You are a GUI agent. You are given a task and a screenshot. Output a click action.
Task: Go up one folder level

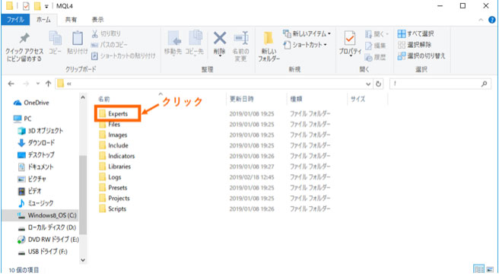click(48, 84)
